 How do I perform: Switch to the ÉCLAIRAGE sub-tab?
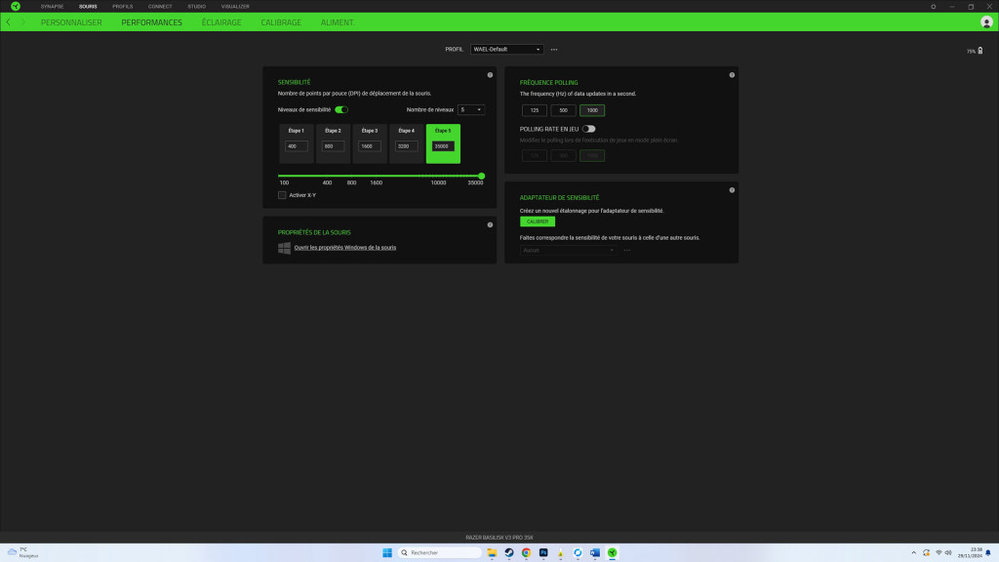[221, 22]
